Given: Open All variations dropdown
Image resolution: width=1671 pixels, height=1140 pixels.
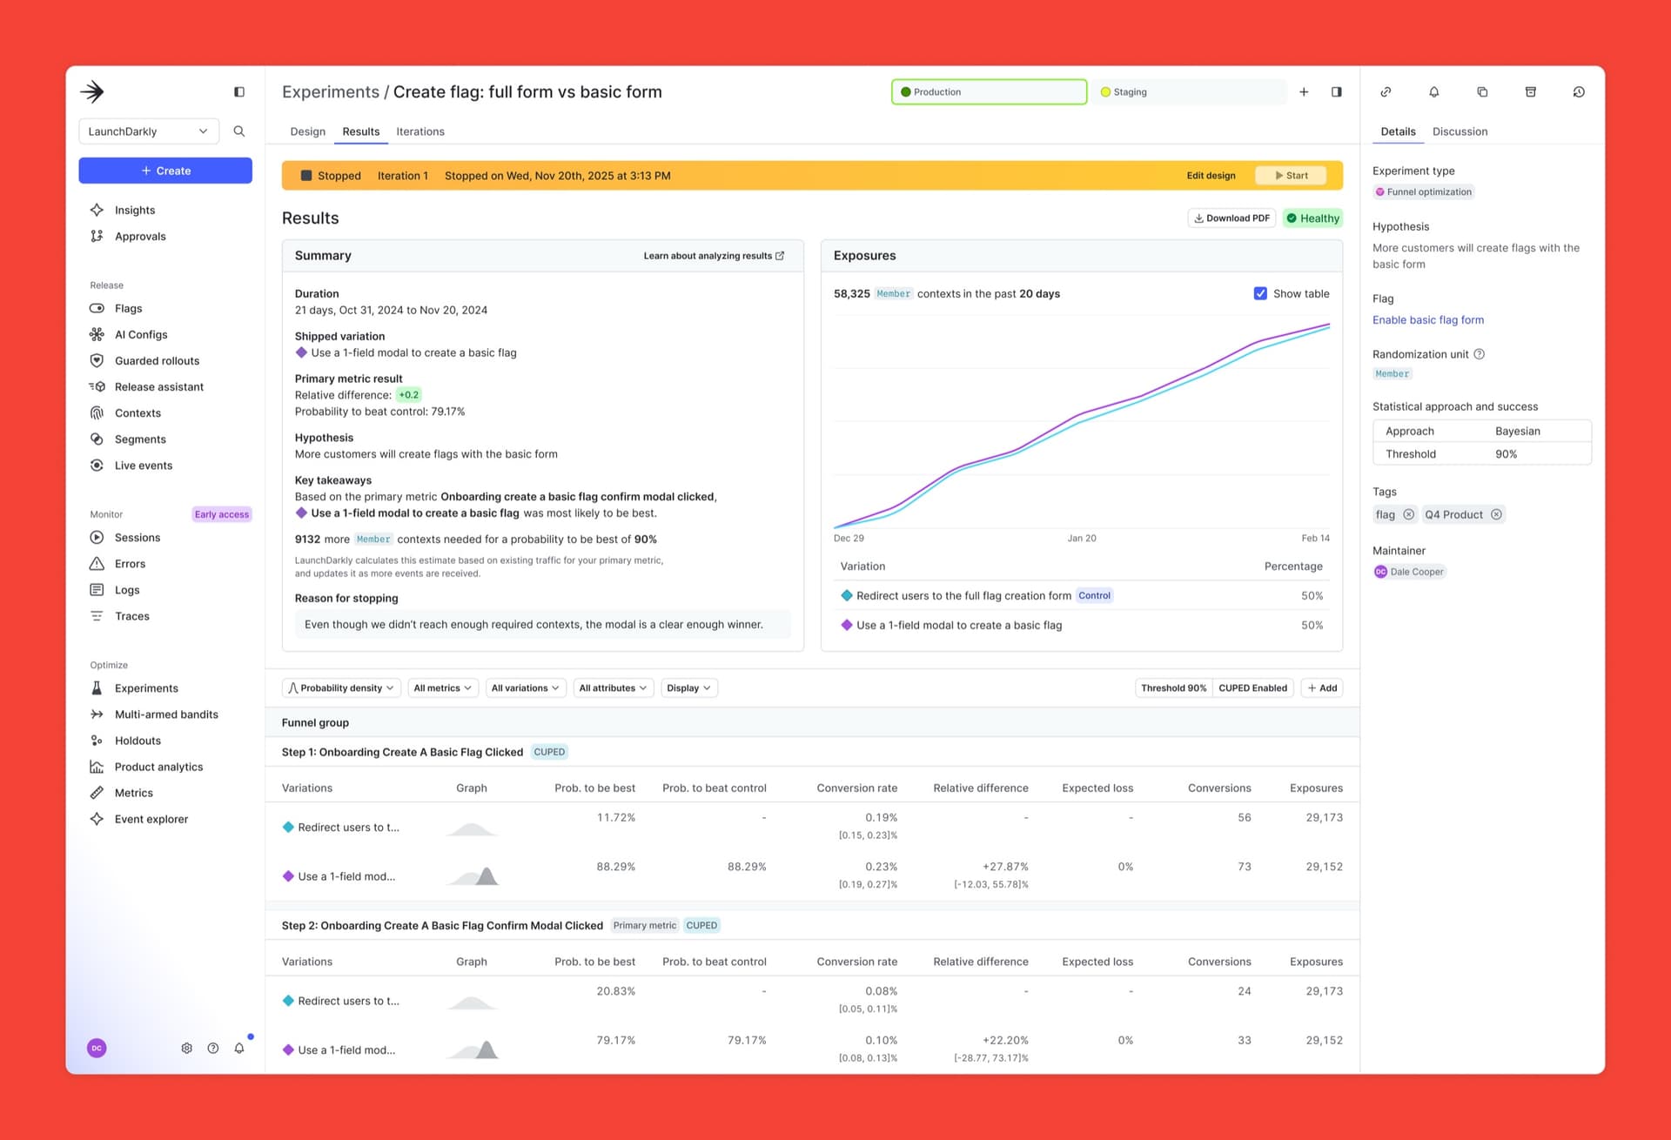Looking at the screenshot, I should [526, 687].
